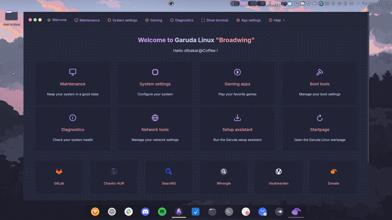Open Chaotic-AUR tile
Screen dimensions: 392x220
114,177
